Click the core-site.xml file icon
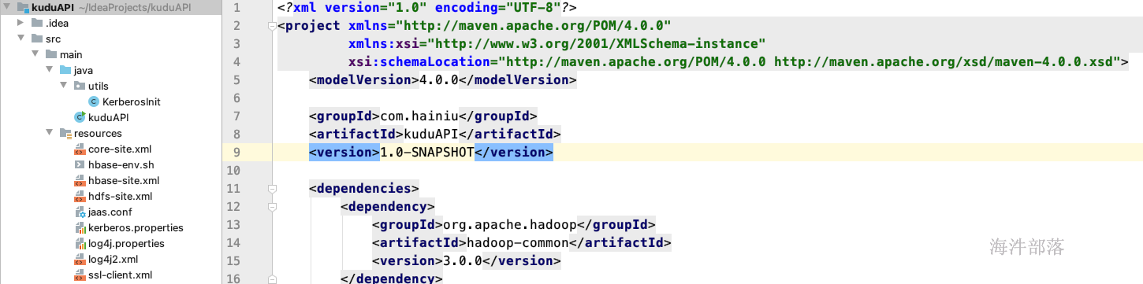Image resolution: width=1143 pixels, height=284 pixels. click(x=80, y=149)
